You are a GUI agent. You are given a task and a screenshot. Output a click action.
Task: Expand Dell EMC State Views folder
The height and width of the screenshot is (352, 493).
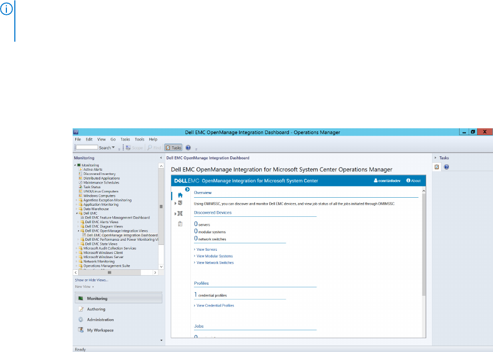click(78, 244)
